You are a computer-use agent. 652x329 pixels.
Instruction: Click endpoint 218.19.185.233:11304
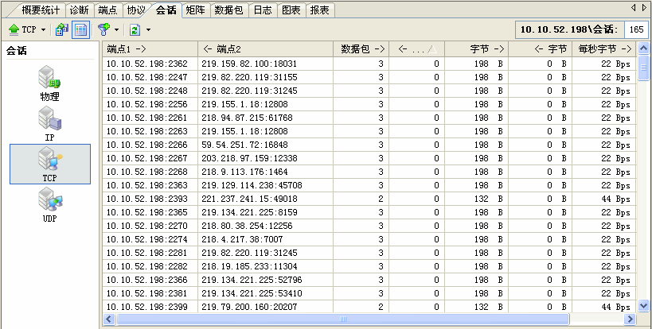coord(250,266)
